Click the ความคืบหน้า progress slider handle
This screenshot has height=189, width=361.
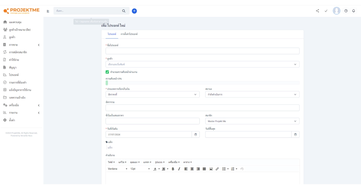[x=107, y=83]
